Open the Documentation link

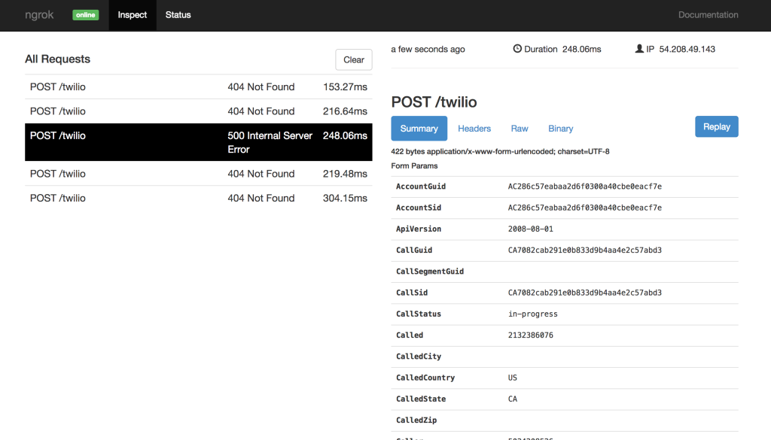(708, 14)
